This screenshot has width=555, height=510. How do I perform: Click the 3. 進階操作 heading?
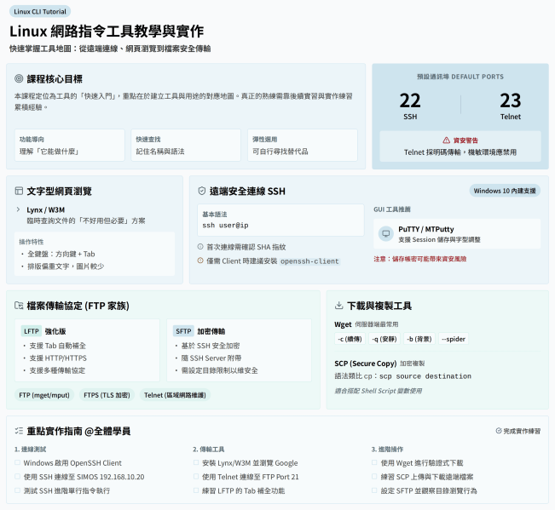click(387, 449)
